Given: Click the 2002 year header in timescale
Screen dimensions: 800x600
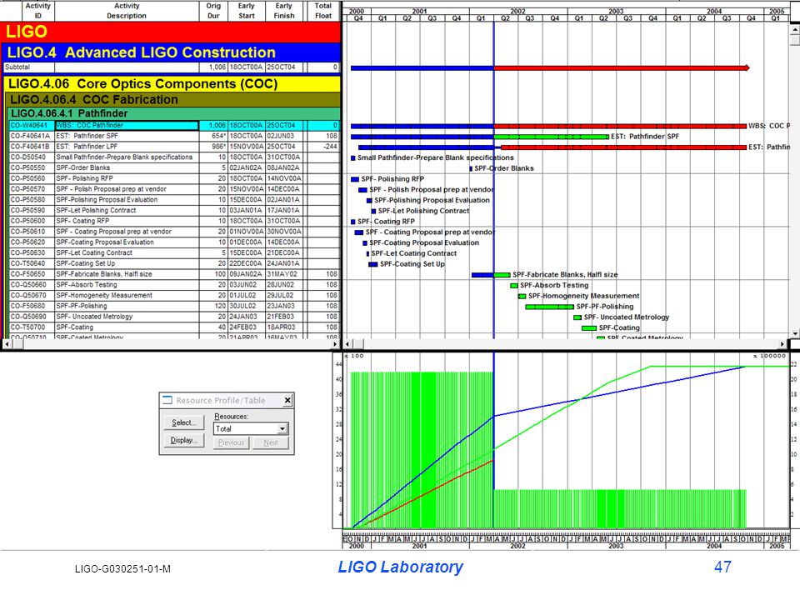Looking at the screenshot, I should 517,11.
